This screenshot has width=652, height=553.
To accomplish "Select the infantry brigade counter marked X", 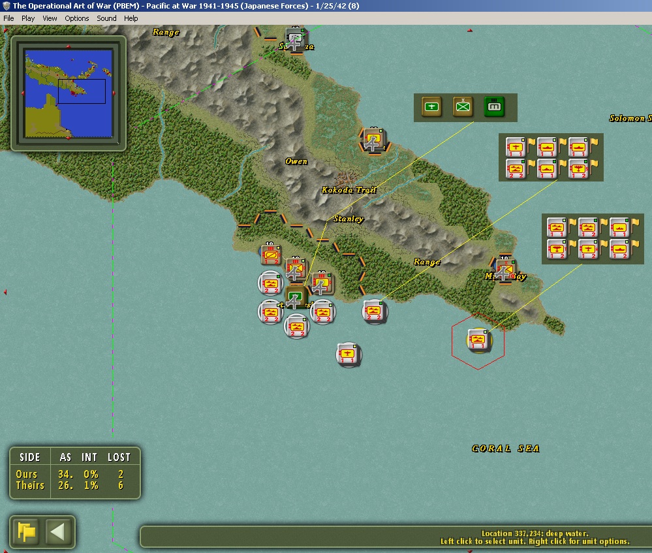I will 463,107.
